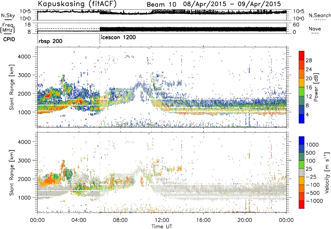Click the 28 label on Power colorbar
The height and width of the screenshot is (229, 331).
[309, 60]
